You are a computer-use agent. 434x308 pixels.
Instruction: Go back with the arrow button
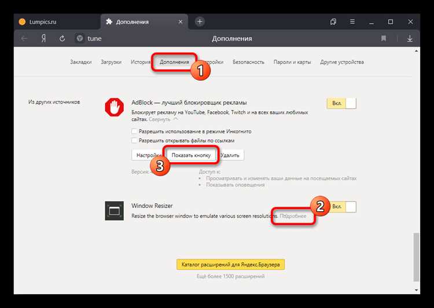[x=24, y=38]
